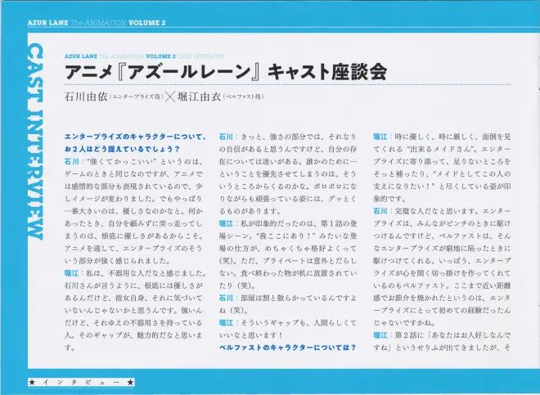
Task: Click the headline "アニメ『アズールレーン』キャスト座談会"
Action: pos(226,72)
